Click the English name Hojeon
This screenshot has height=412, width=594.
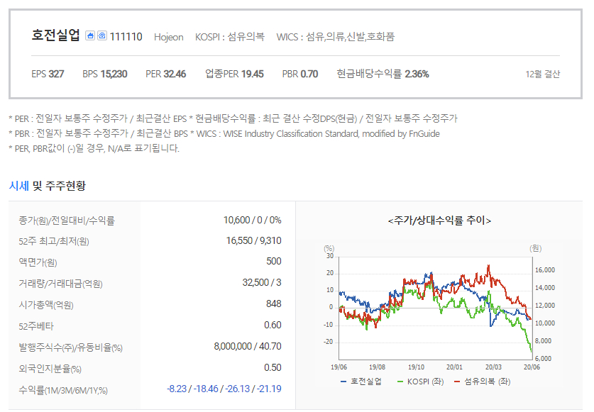click(x=169, y=37)
